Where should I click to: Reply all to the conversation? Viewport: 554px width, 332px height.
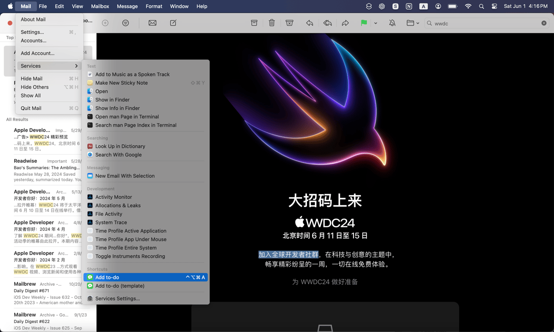point(327,23)
